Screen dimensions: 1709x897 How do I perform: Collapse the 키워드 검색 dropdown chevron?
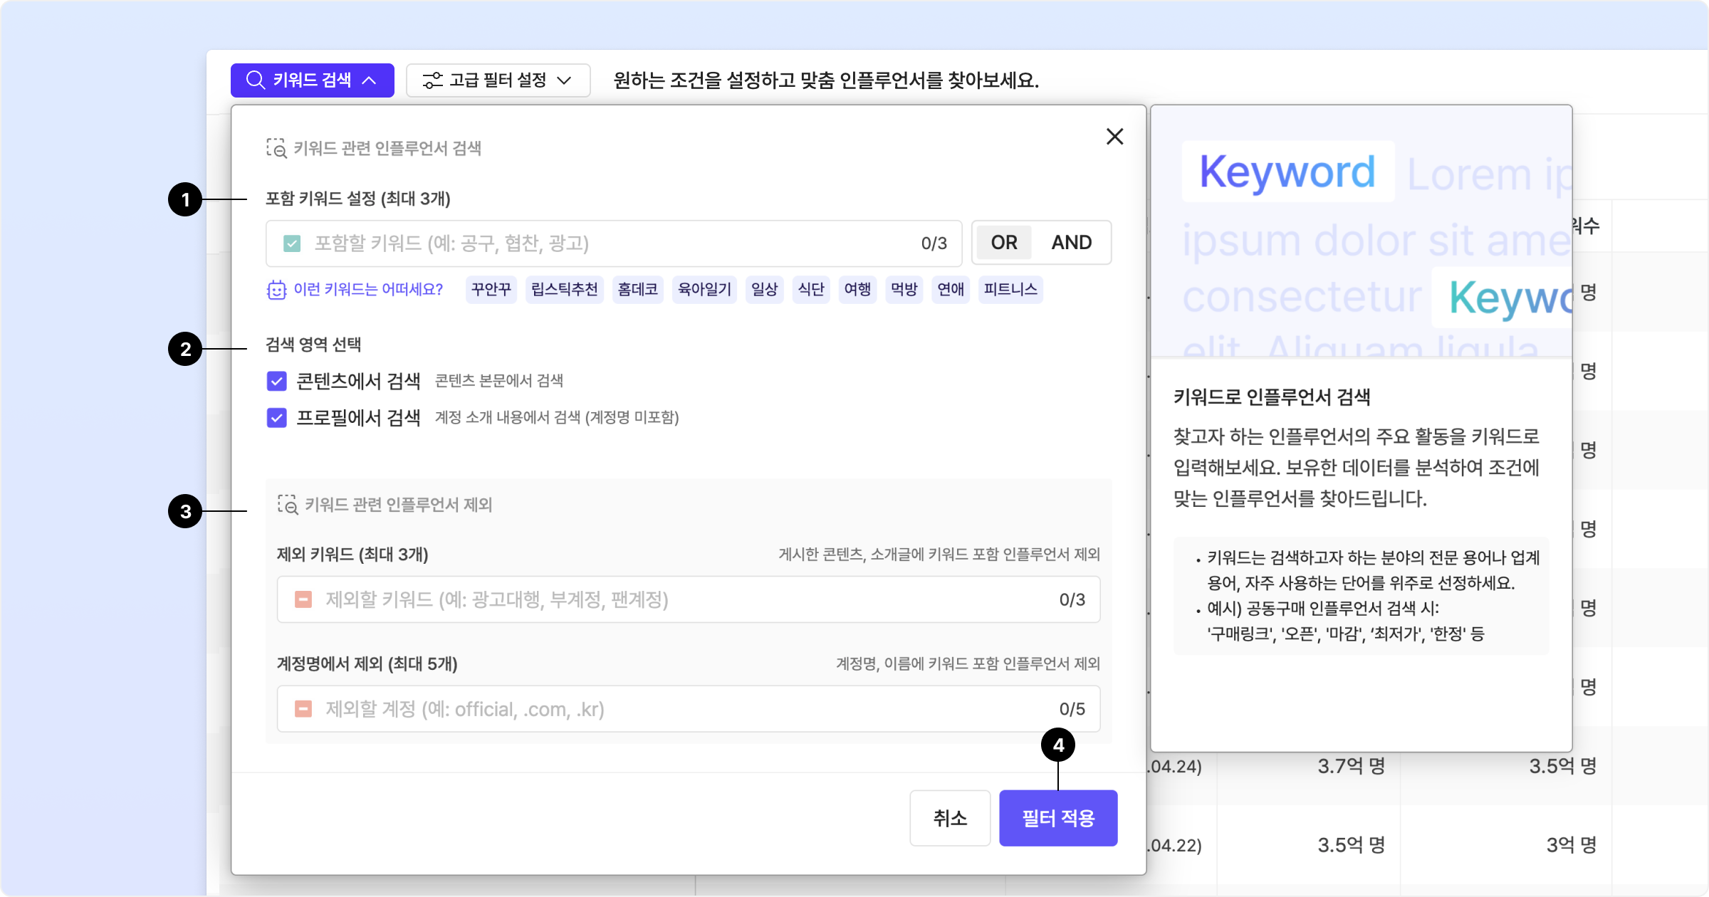click(369, 80)
